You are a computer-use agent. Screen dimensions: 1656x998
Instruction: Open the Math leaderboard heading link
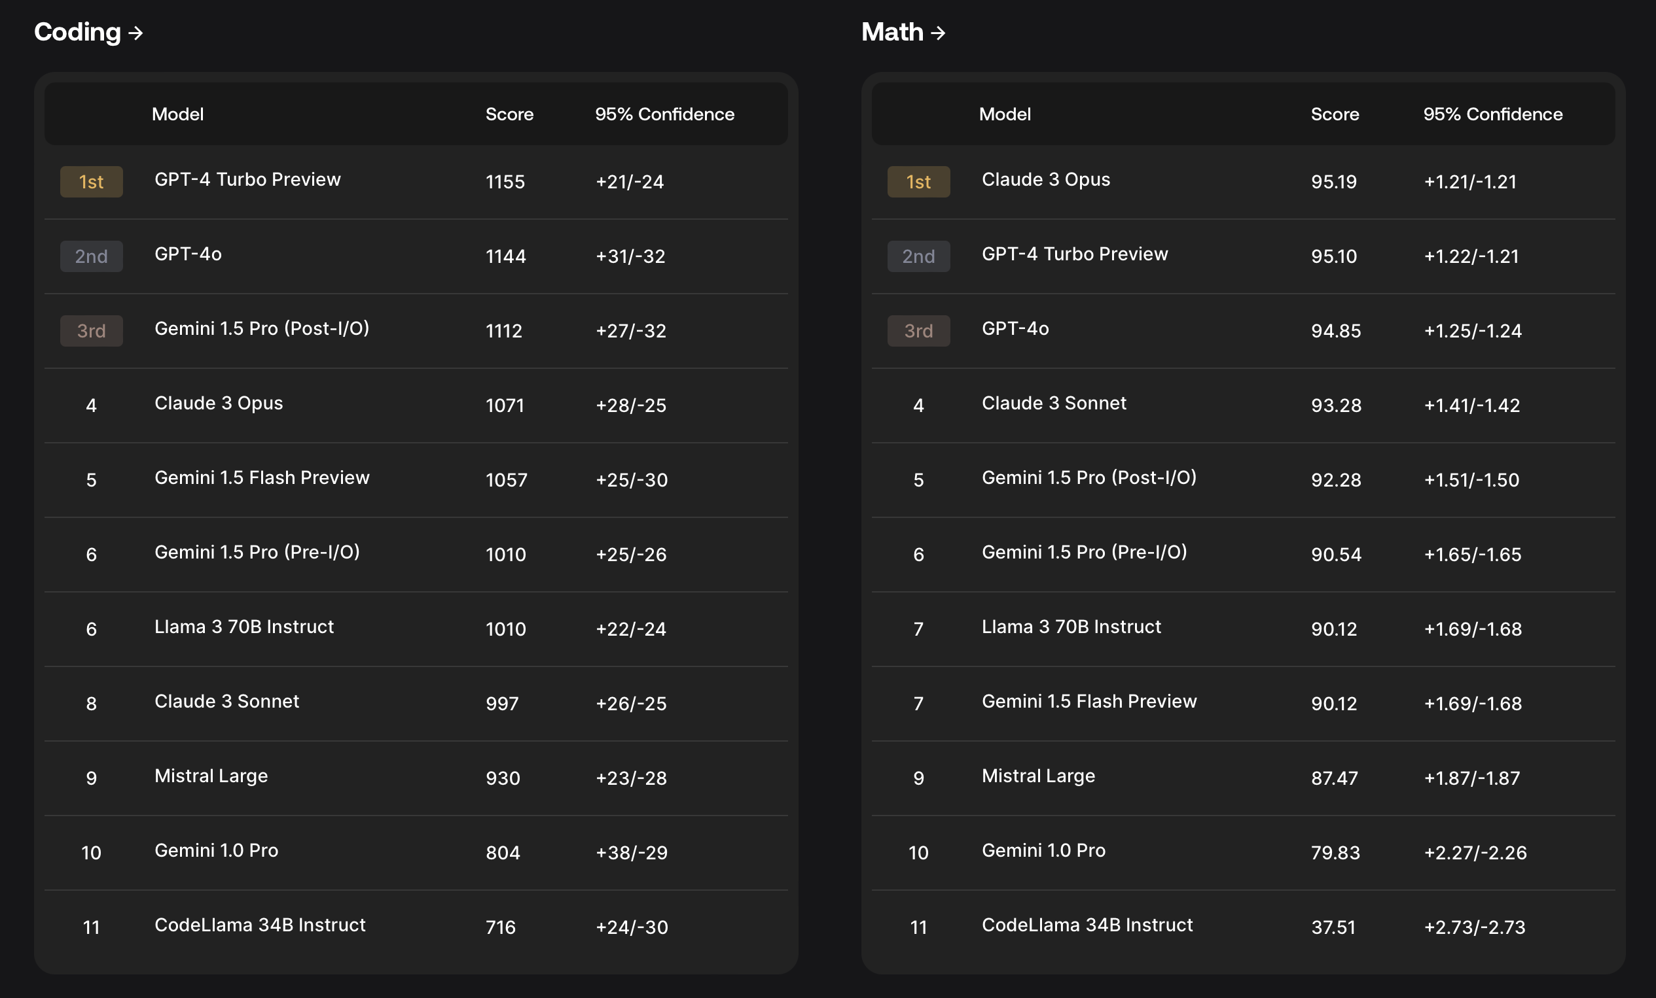coord(892,32)
